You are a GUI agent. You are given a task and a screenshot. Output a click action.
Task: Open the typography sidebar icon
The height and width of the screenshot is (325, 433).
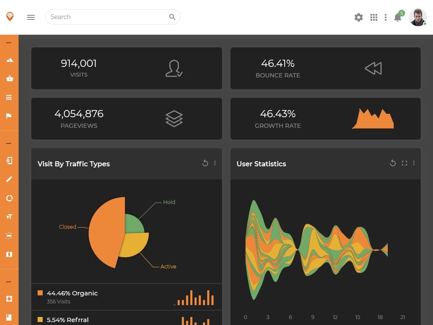(9, 216)
